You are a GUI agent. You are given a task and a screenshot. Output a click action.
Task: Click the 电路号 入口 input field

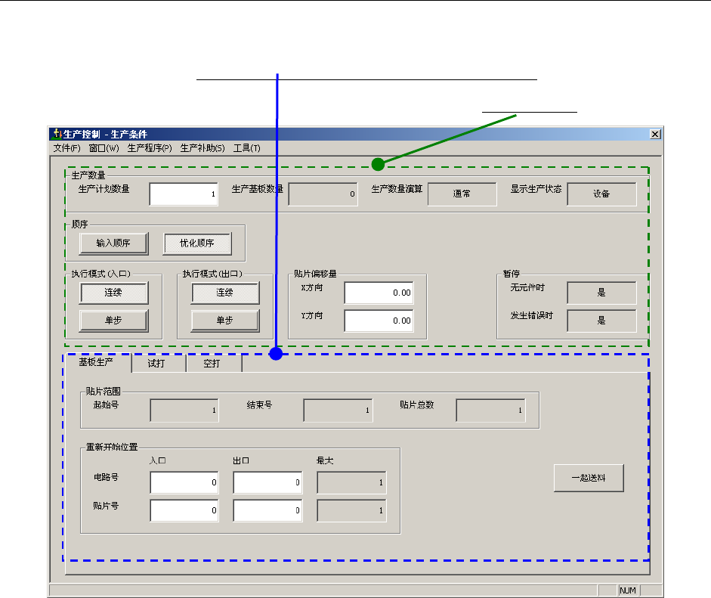(184, 483)
